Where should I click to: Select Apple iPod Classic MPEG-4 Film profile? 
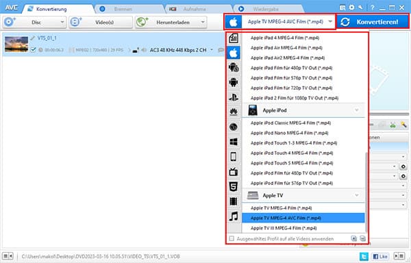tap(303, 123)
